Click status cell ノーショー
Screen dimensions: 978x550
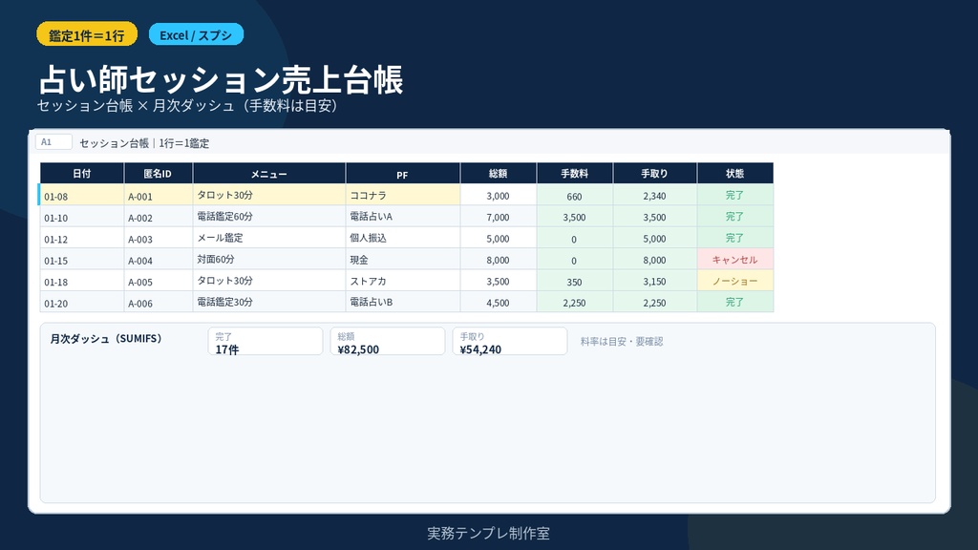(x=735, y=282)
